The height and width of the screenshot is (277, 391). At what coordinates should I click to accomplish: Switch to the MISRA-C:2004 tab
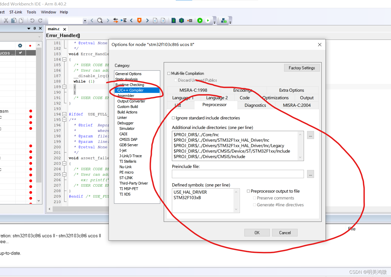coord(297,105)
